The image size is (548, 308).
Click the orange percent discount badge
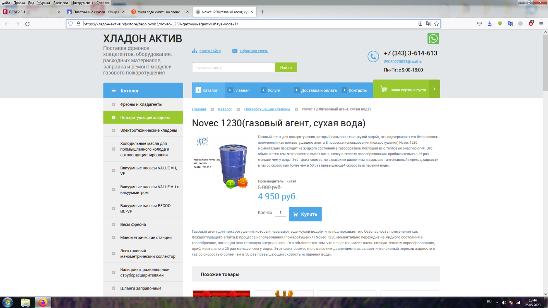243,183
